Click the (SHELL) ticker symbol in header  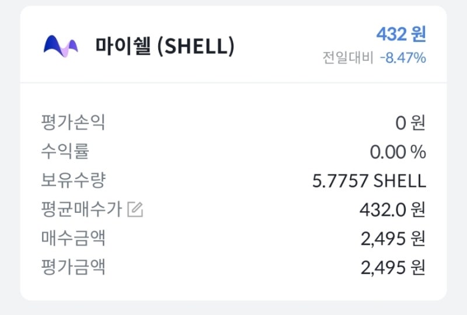[x=196, y=46]
